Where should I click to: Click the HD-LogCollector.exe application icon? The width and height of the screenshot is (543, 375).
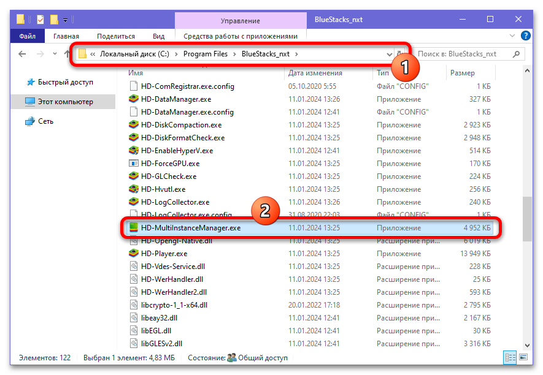[x=134, y=202]
